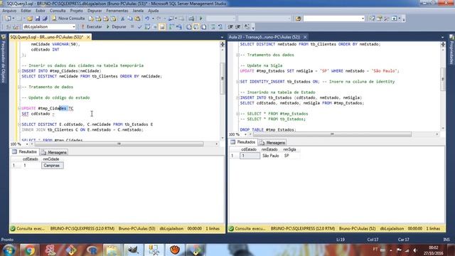Click the paste icon in toolbar

(137, 18)
